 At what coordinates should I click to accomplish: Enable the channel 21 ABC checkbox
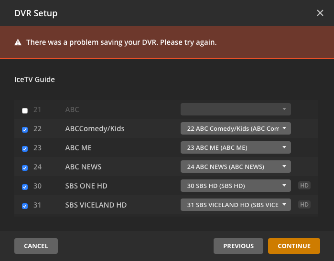[25, 111]
